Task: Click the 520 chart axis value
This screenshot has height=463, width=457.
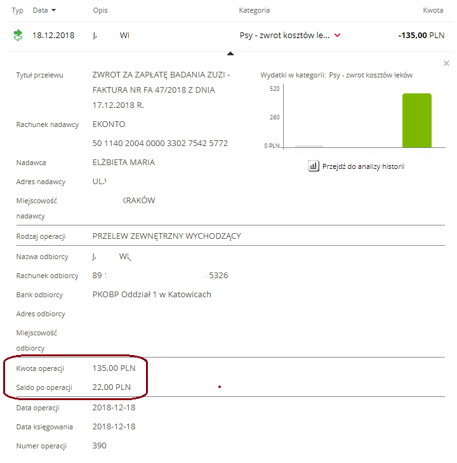Action: (274, 88)
